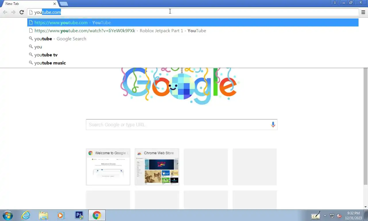Click the voice search microphone icon
Image resolution: width=368 pixels, height=221 pixels.
coord(273,125)
